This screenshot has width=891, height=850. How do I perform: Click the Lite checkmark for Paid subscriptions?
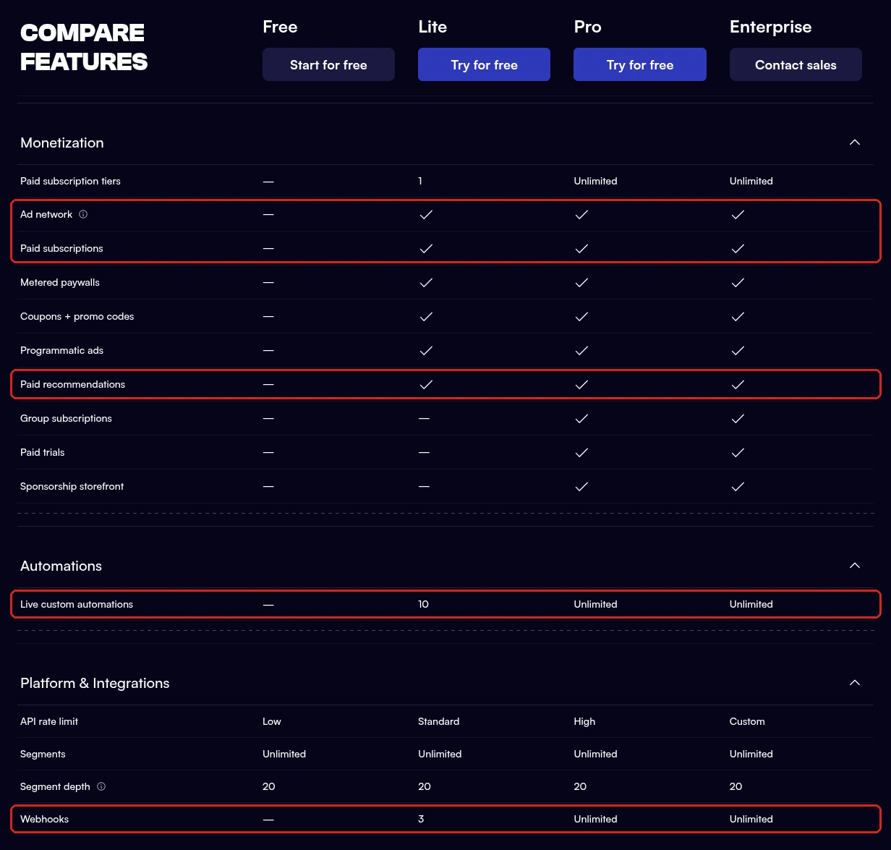[x=426, y=249]
